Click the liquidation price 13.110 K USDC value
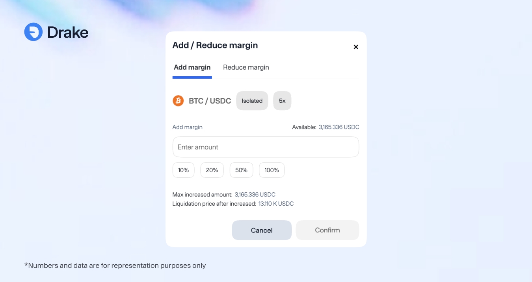This screenshot has height=282, width=532. click(x=276, y=204)
